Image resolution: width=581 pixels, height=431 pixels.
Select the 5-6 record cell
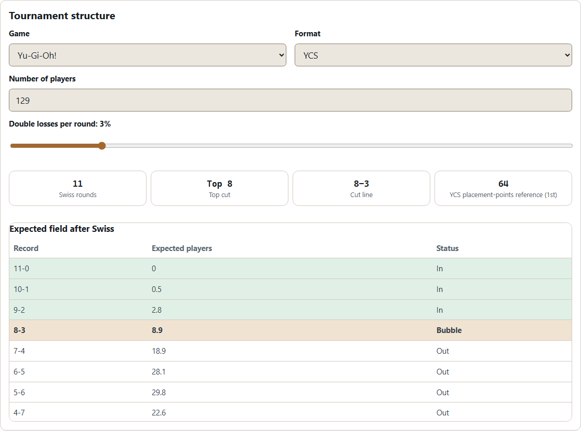(x=19, y=393)
